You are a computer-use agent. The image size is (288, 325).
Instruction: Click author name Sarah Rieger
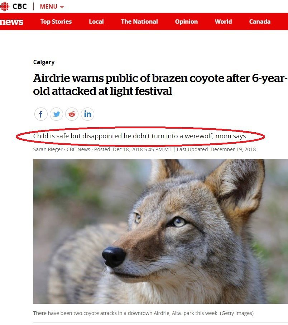[x=48, y=149]
